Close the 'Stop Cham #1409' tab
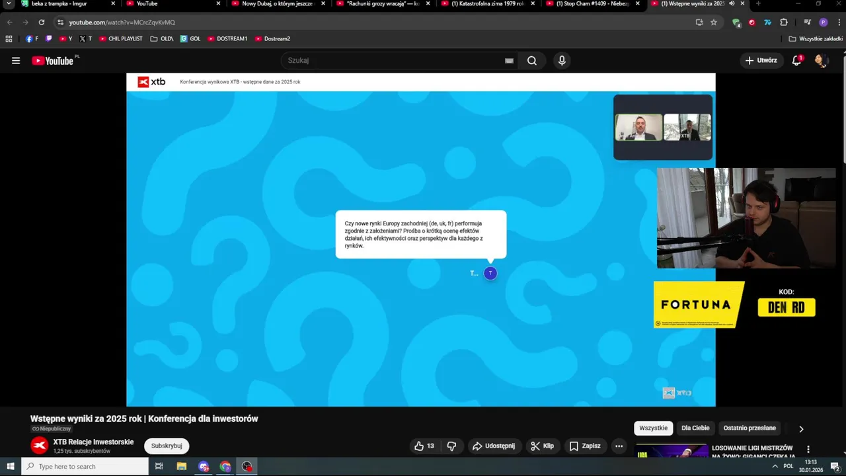The image size is (846, 476). click(x=637, y=3)
